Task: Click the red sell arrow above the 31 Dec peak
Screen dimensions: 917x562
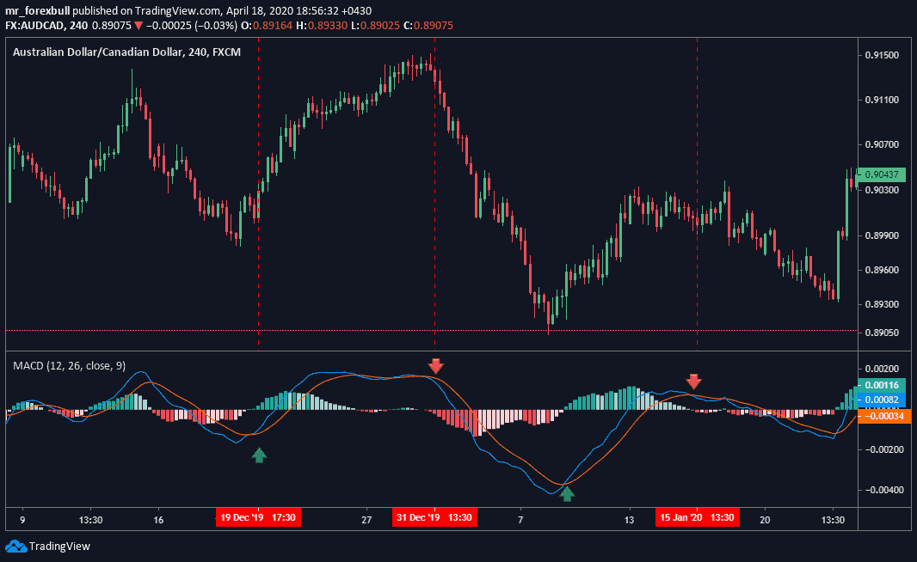Action: tap(437, 367)
